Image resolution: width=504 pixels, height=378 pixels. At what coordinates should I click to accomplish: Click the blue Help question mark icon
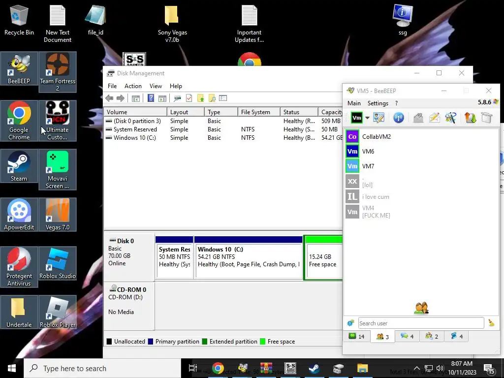click(151, 98)
